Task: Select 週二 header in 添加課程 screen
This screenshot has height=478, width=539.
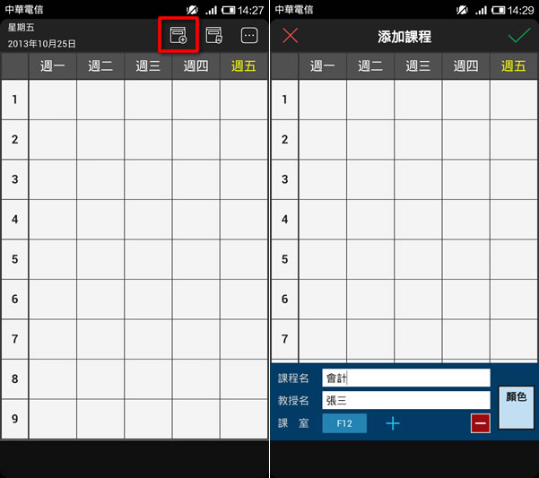Action: pos(370,65)
